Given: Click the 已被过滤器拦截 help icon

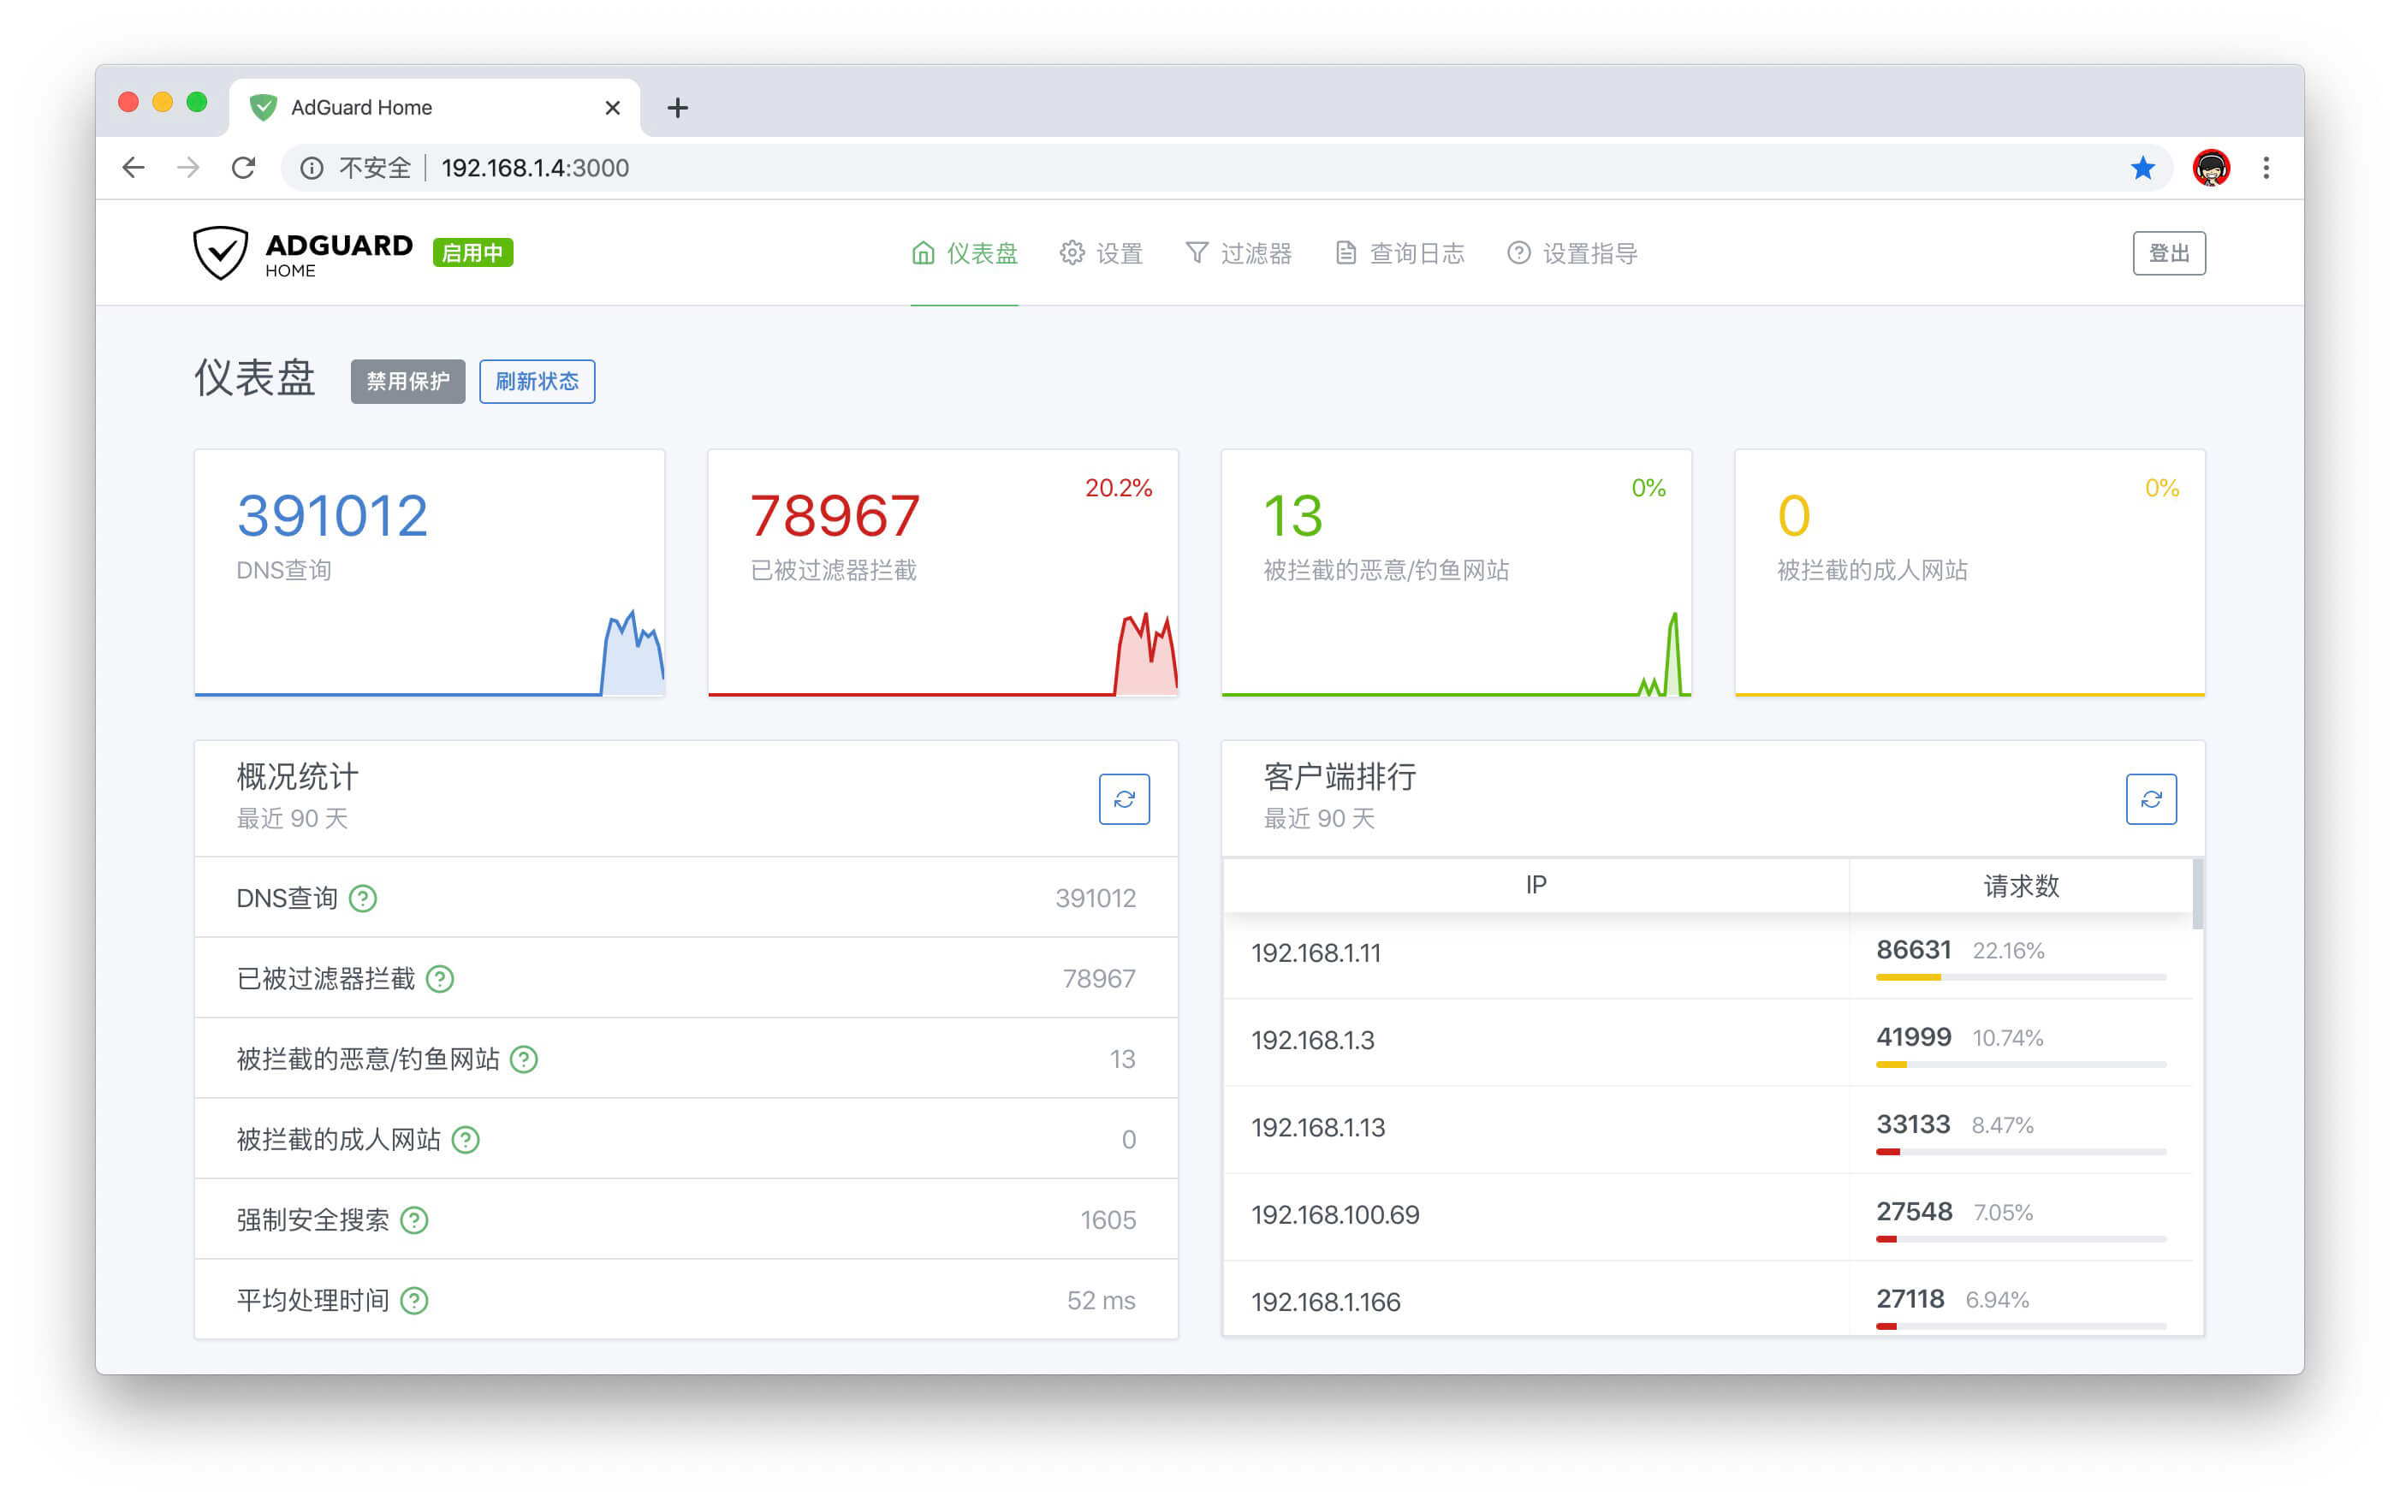Looking at the screenshot, I should point(440,979).
